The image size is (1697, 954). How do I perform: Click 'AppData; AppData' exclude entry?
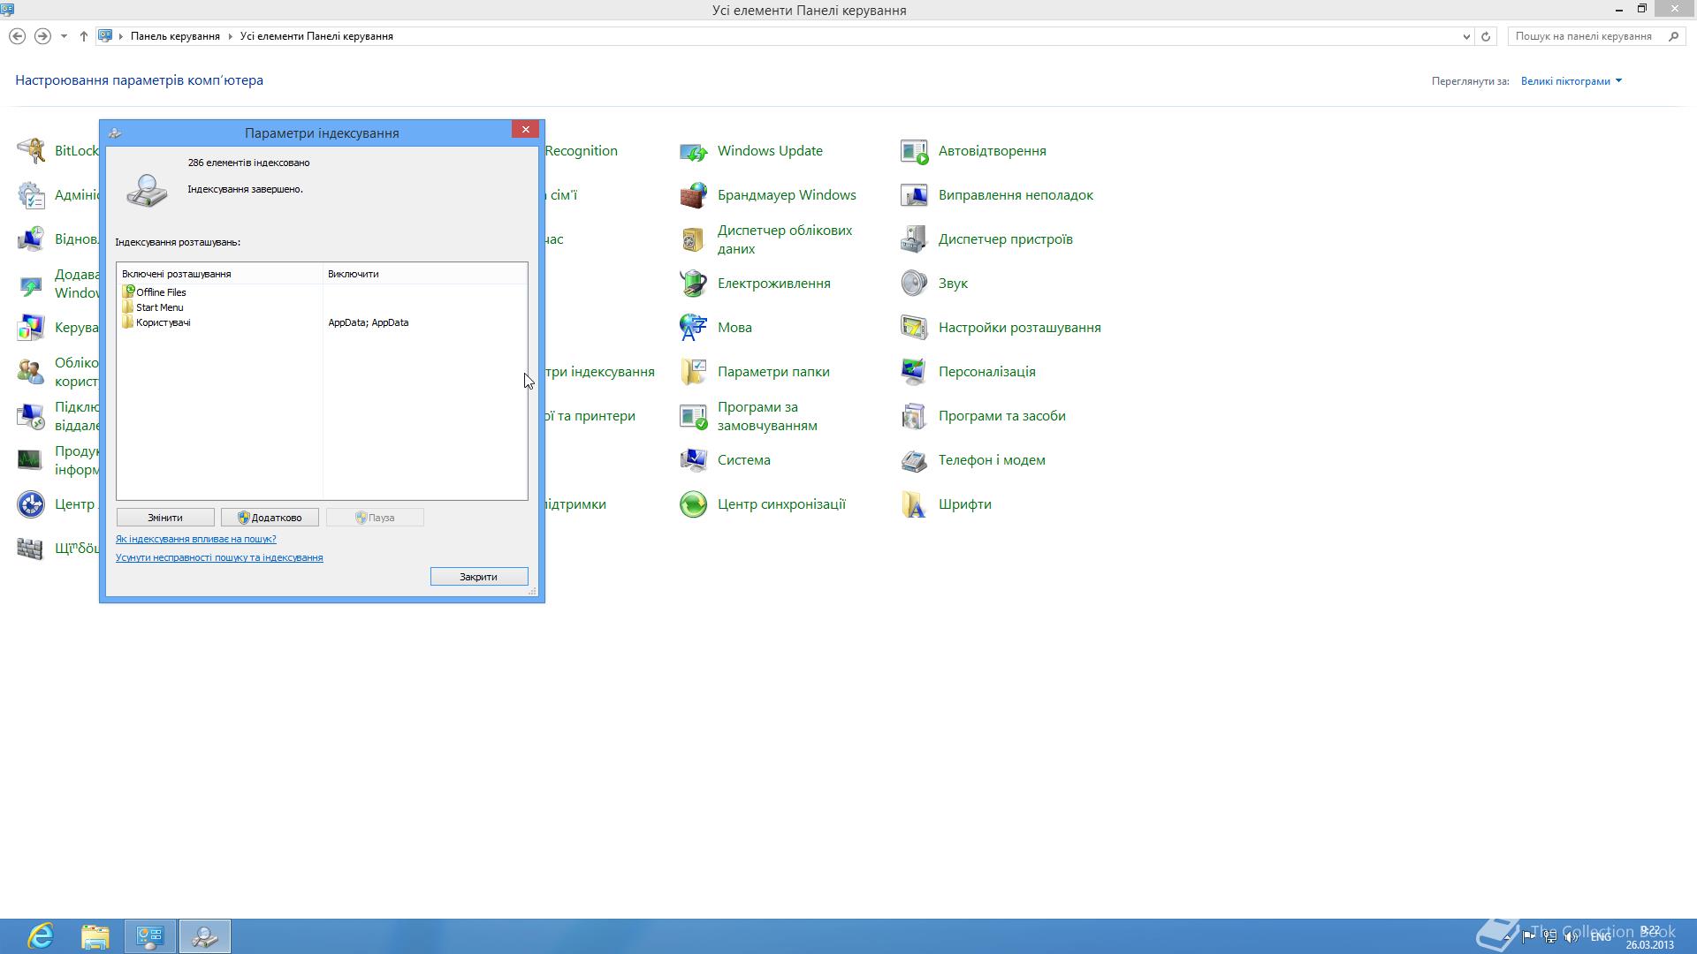click(x=369, y=322)
